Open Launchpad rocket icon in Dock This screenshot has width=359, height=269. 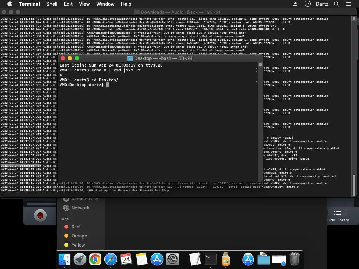click(x=80, y=259)
